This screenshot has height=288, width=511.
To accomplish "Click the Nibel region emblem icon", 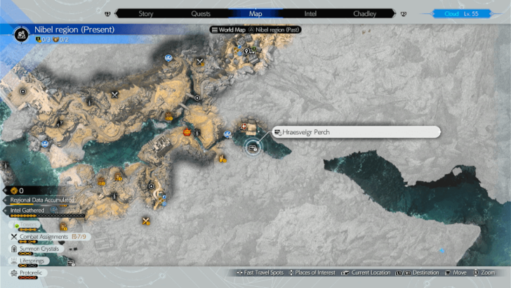I will coord(21,32).
